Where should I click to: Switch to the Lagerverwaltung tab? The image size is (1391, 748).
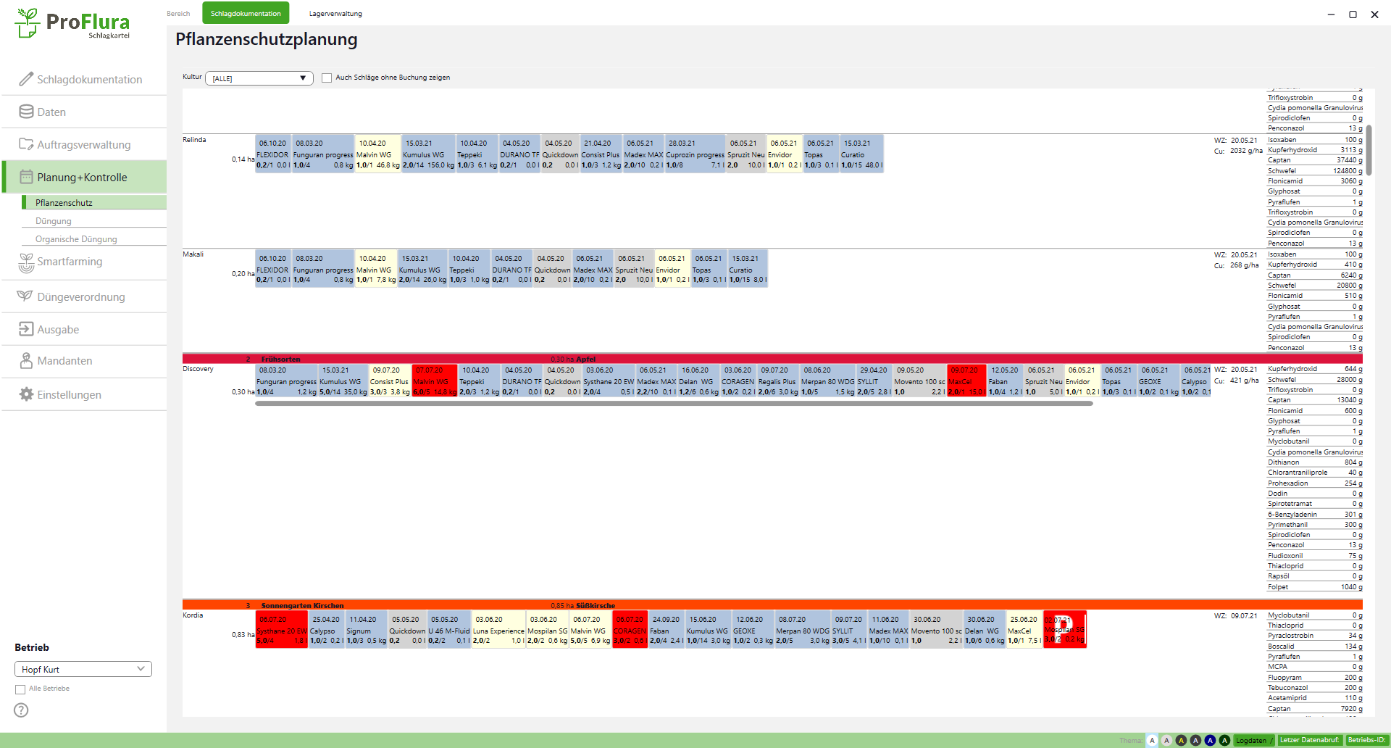[335, 14]
